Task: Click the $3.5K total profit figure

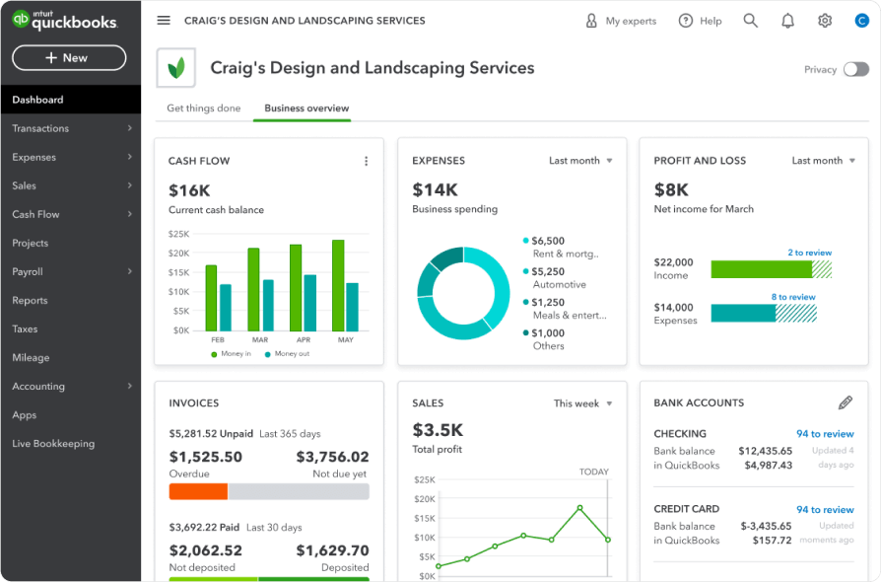Action: coord(438,430)
